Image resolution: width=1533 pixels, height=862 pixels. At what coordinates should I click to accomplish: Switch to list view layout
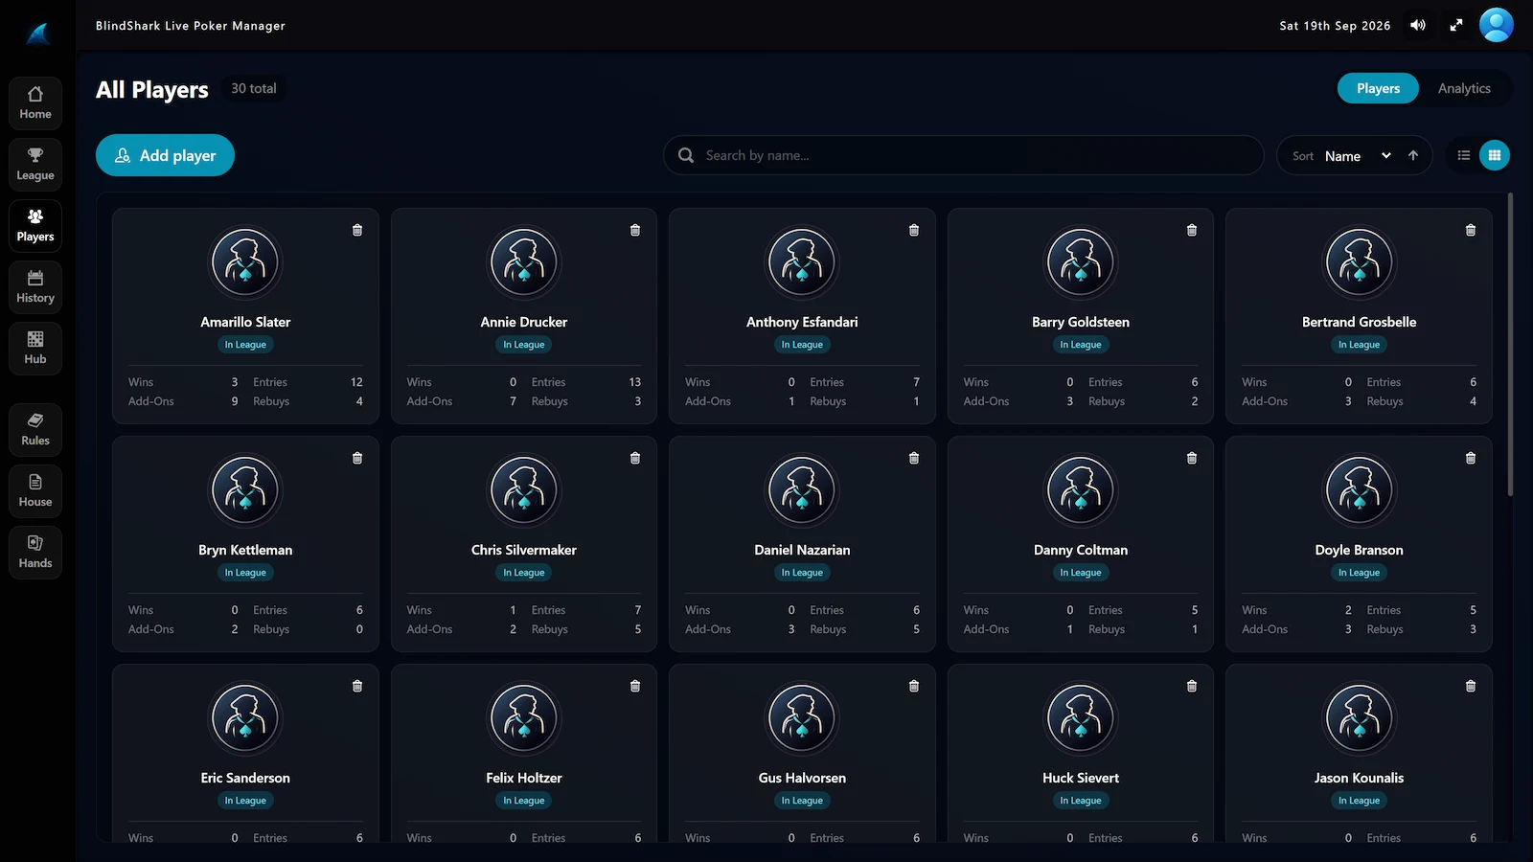[x=1464, y=155]
